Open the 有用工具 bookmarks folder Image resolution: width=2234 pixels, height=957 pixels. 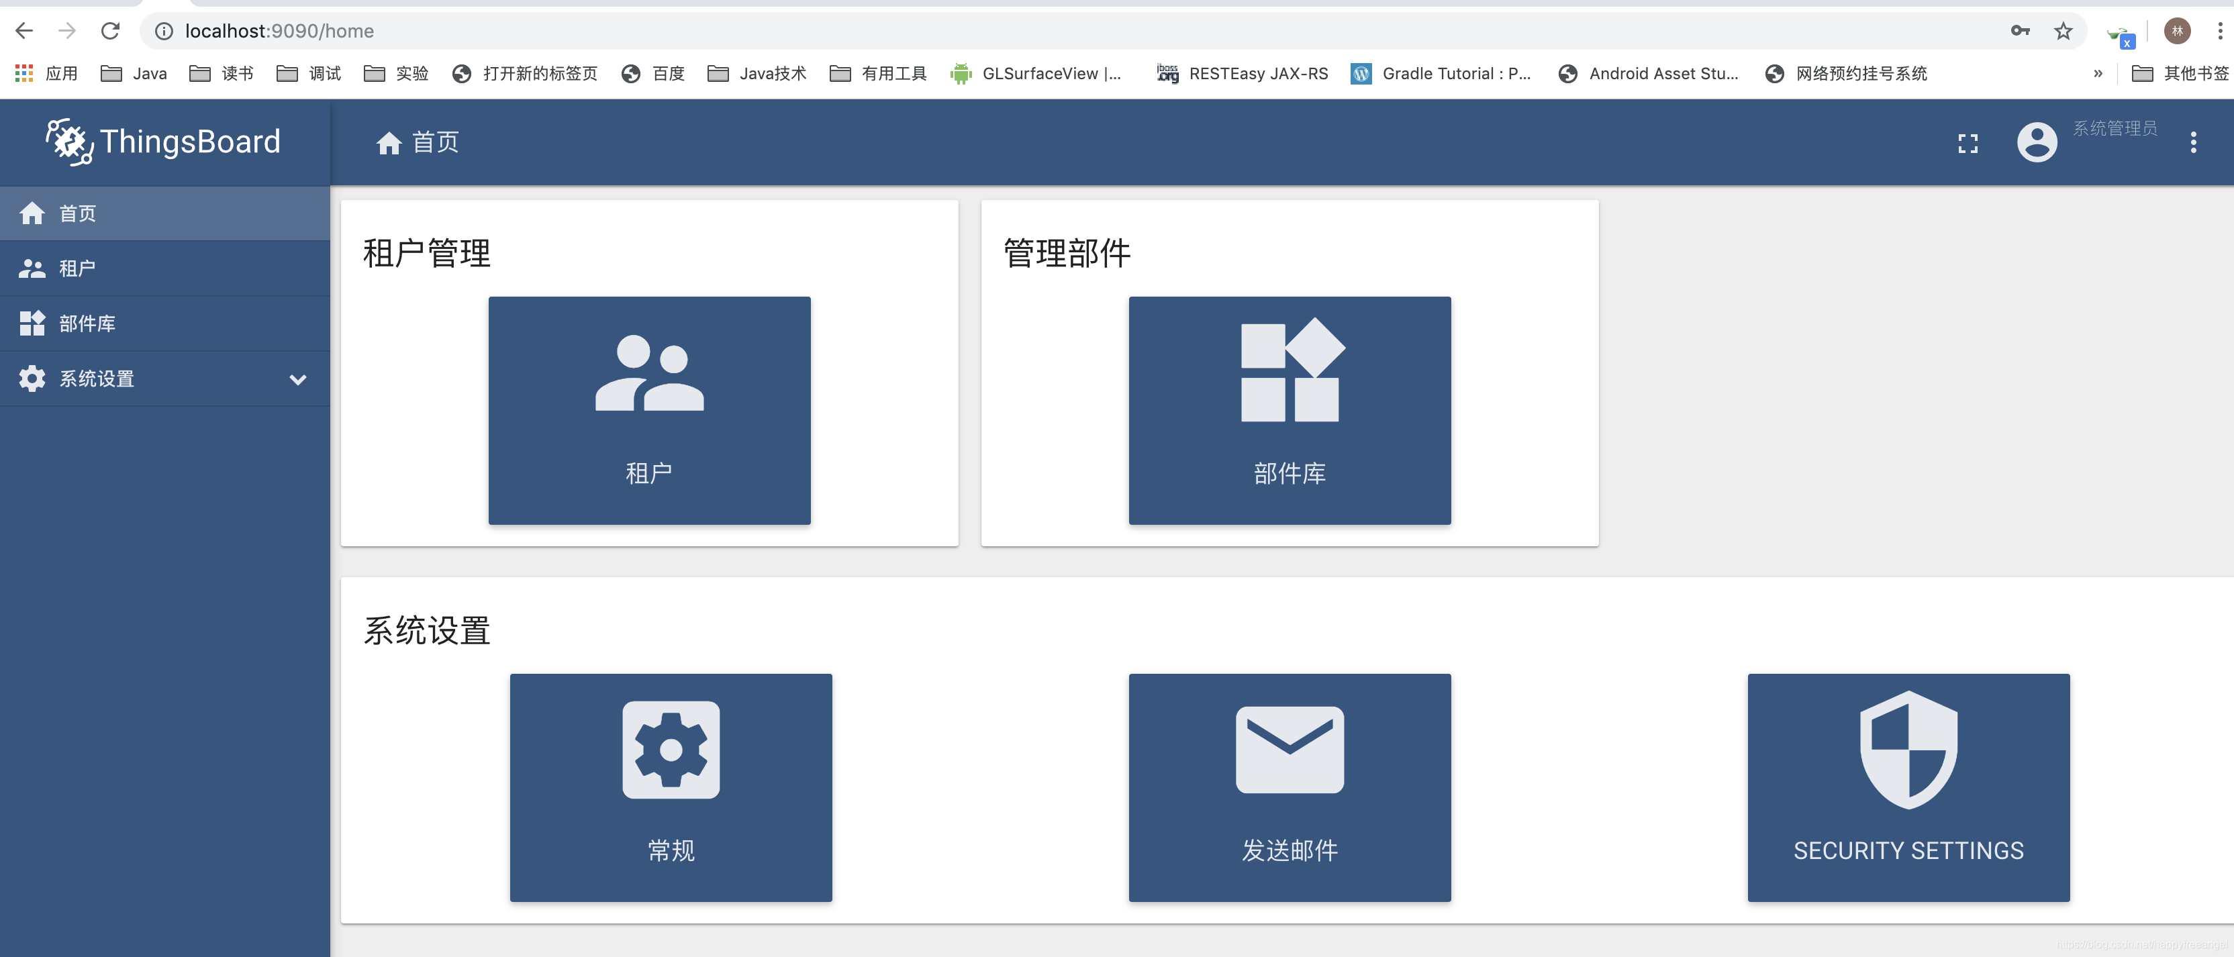tap(877, 74)
